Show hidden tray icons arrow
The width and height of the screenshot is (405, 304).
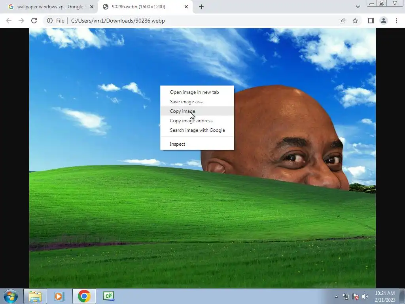[x=336, y=296]
